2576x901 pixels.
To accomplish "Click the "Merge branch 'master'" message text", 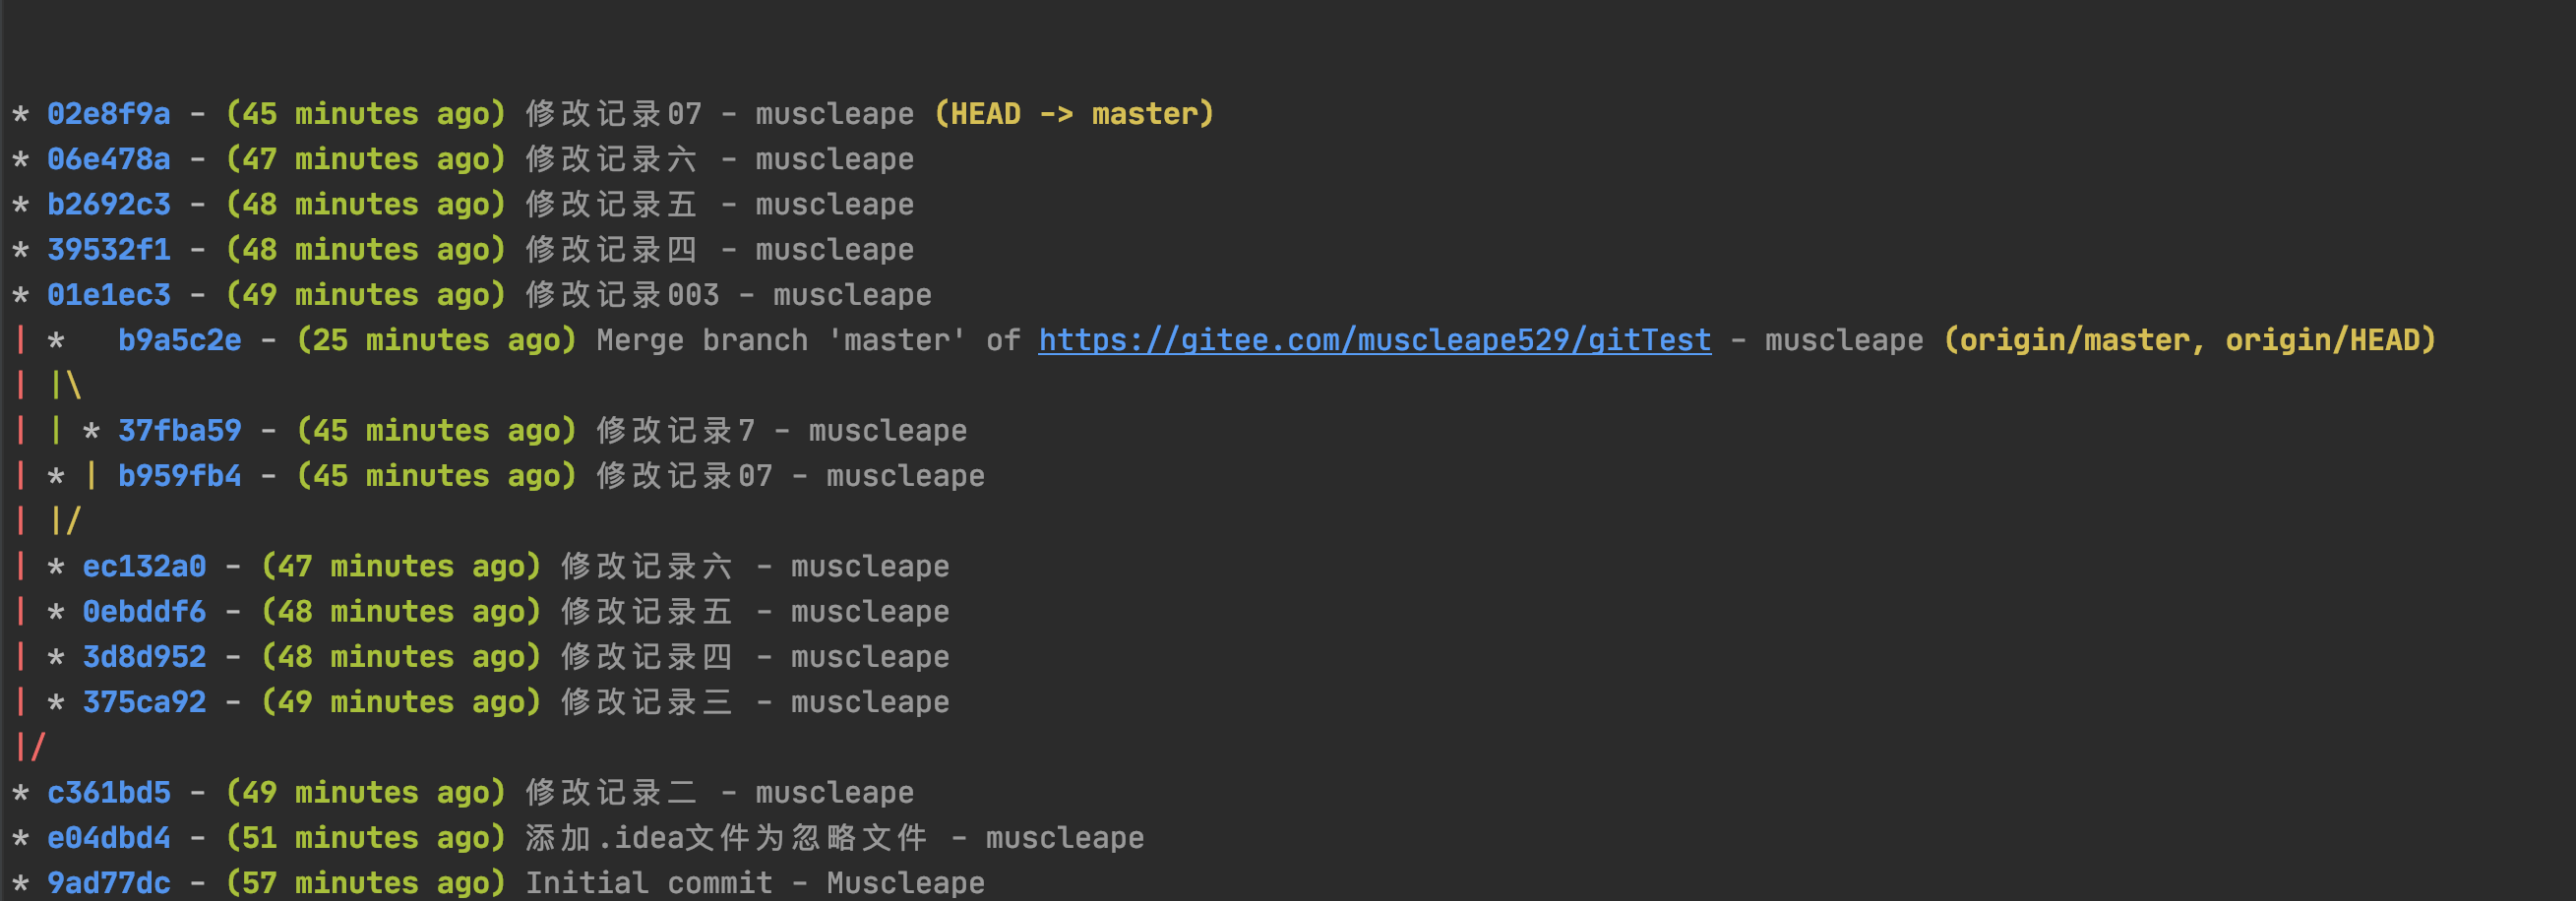I will pos(780,341).
